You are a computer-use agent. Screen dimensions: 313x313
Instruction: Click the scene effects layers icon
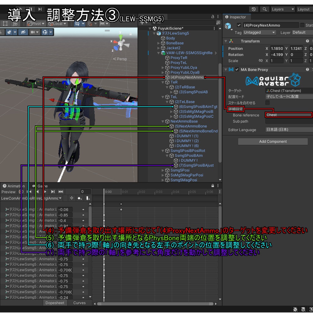(x=9, y=32)
